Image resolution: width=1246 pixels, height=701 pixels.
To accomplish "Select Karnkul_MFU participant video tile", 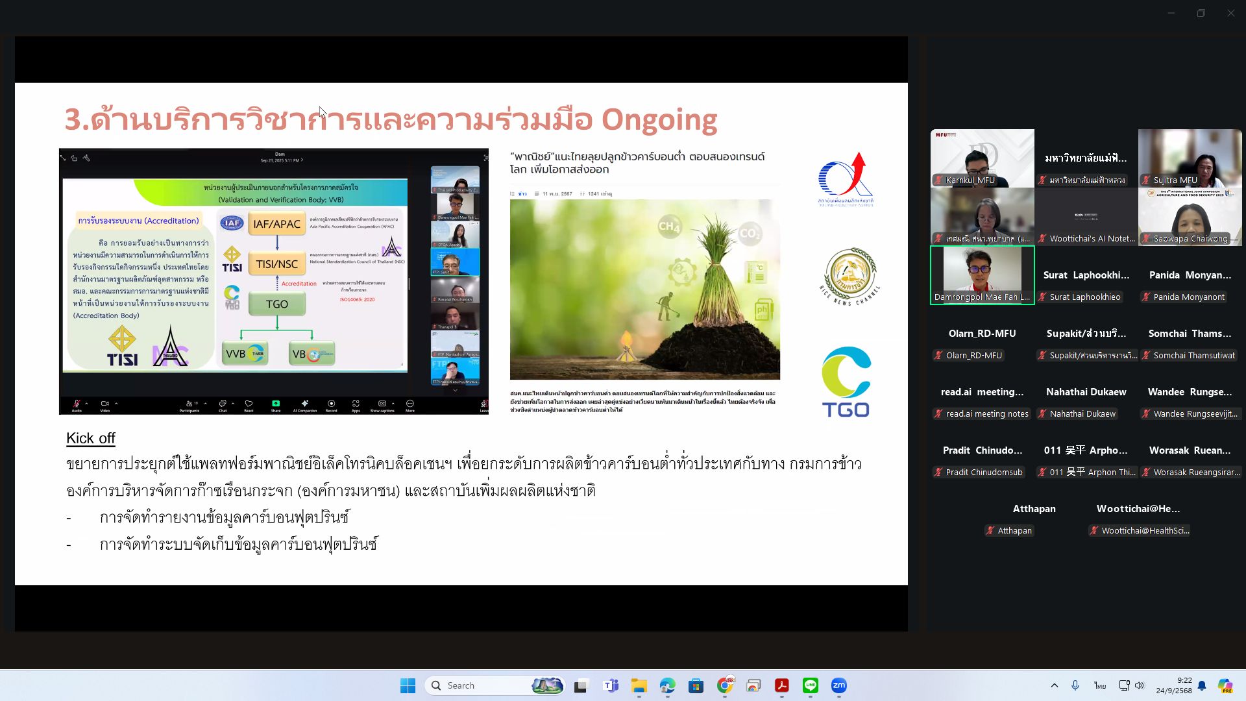I will (x=982, y=158).
